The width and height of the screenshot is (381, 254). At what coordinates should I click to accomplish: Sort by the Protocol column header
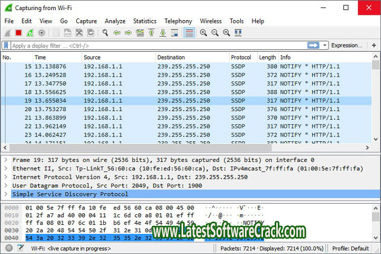243,57
